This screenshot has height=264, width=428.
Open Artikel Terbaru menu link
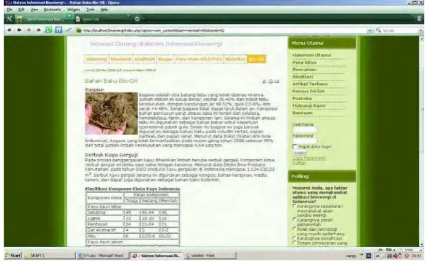point(310,84)
